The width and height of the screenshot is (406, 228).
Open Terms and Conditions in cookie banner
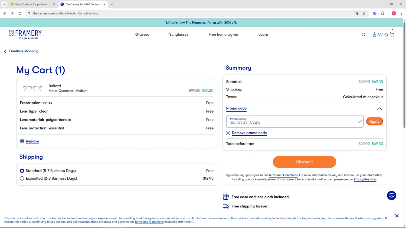click(149, 222)
